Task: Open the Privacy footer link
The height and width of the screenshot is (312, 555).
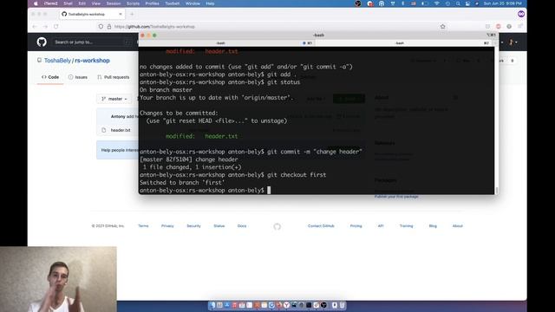Action: pos(167,225)
